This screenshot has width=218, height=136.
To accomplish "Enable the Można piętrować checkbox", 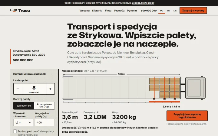I will pos(15,131).
